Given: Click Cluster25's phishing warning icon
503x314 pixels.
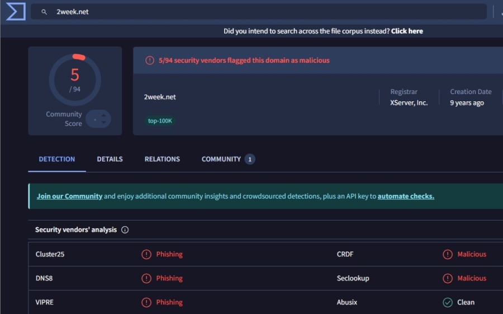Looking at the screenshot, I should point(146,254).
